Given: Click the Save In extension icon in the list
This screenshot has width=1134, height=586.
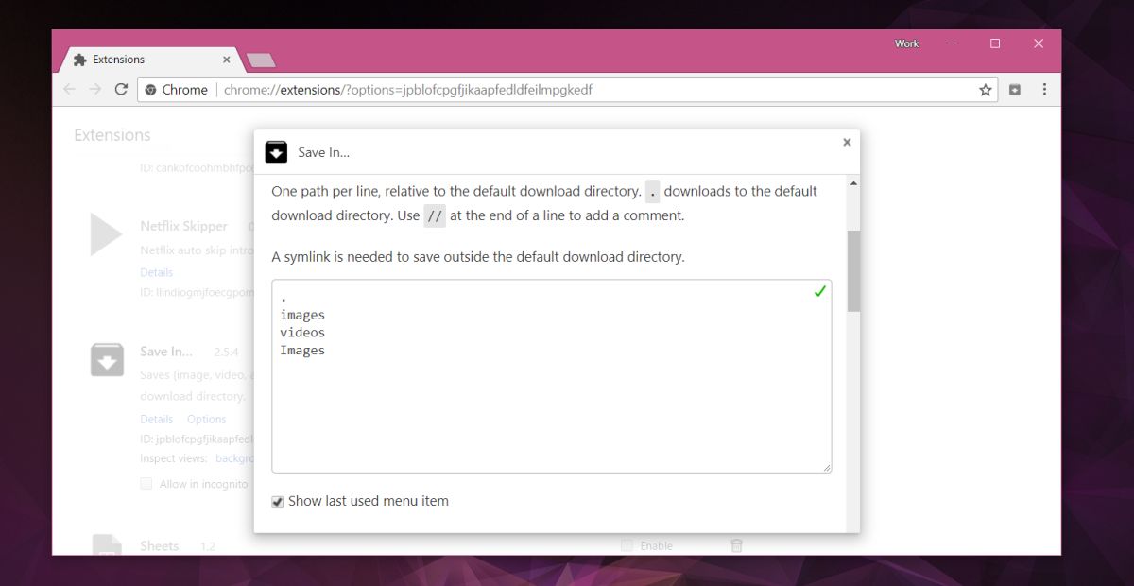Looking at the screenshot, I should [x=107, y=359].
